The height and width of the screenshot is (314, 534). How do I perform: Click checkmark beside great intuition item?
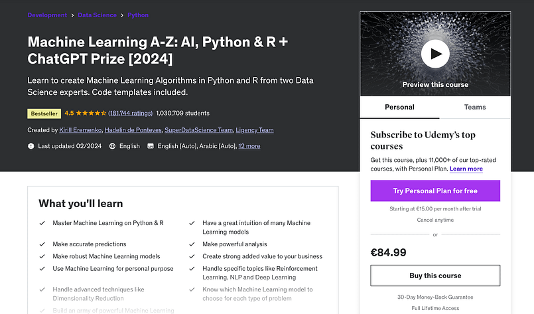[192, 223]
